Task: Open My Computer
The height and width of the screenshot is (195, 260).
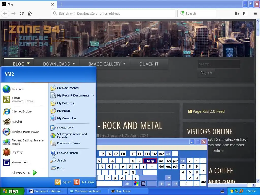Action: tap(63, 118)
